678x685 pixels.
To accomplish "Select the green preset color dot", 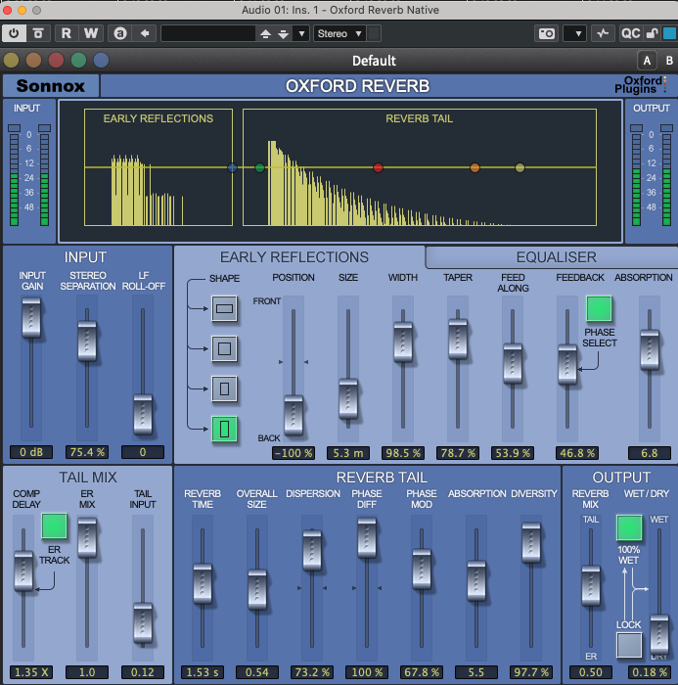I will (78, 61).
